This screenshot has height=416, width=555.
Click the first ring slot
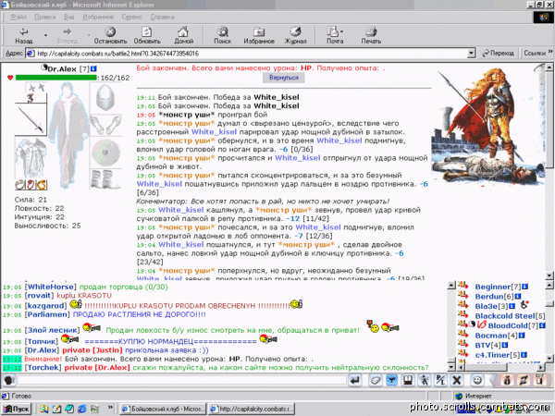click(x=19, y=185)
